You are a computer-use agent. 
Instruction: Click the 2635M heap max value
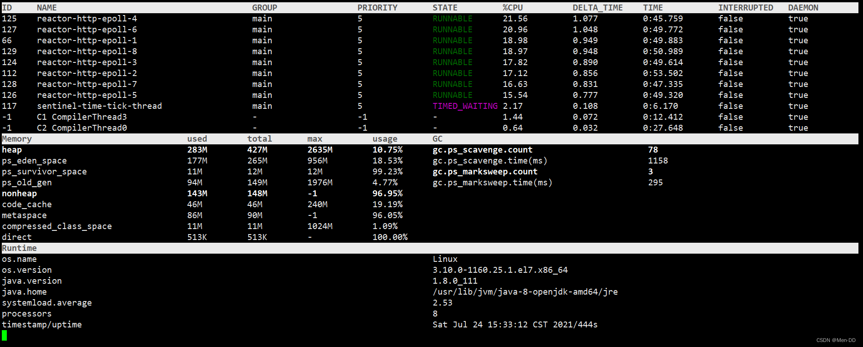click(x=320, y=150)
